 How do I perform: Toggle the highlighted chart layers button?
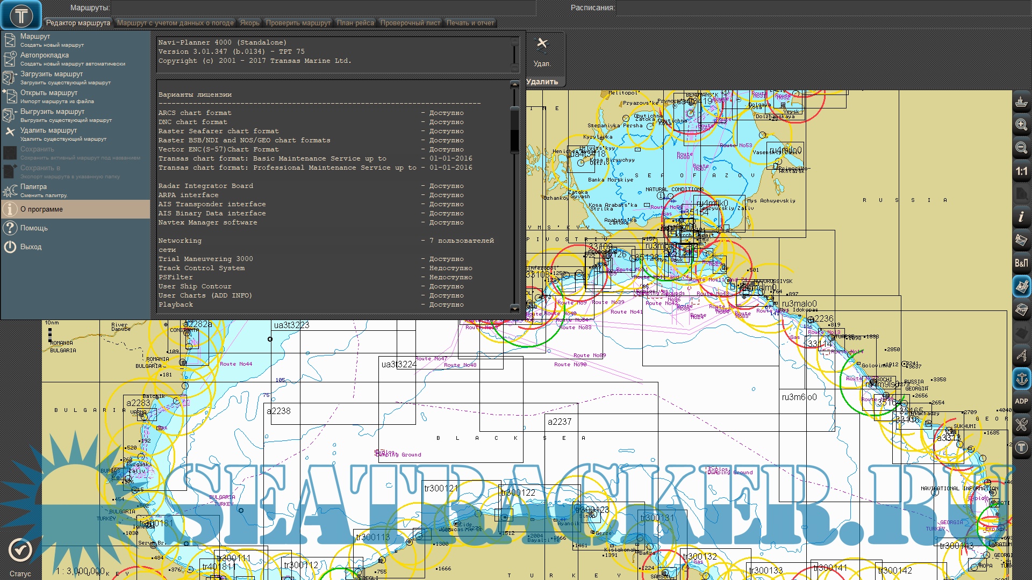(1021, 286)
